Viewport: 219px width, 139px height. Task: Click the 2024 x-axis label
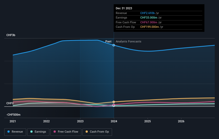point(114,121)
